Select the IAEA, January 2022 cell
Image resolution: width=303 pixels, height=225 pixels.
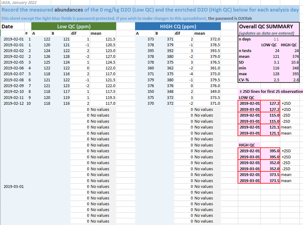tap(19, 3)
